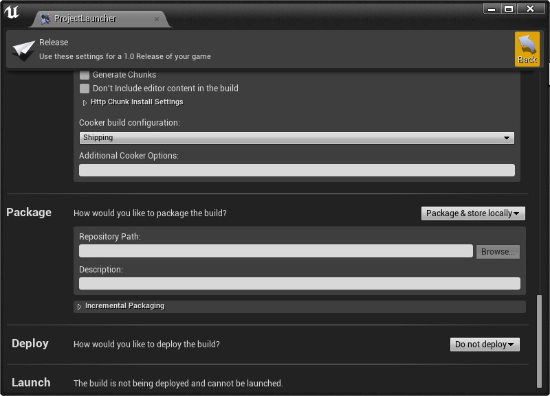Toggle Don't Include editor content checkbox
The height and width of the screenshot is (396, 550).
pyautogui.click(x=85, y=89)
